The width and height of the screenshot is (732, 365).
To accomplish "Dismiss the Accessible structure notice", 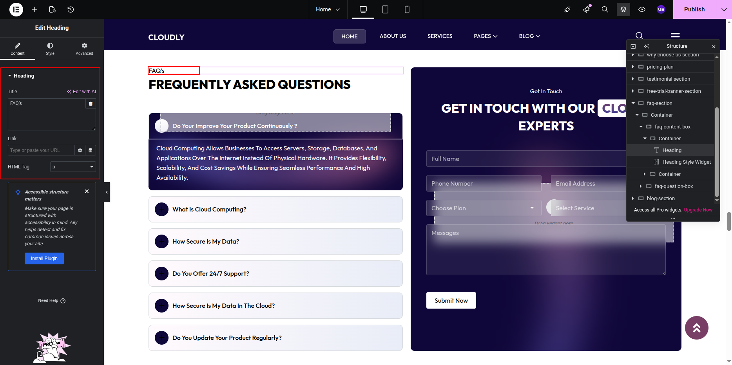I will point(87,191).
